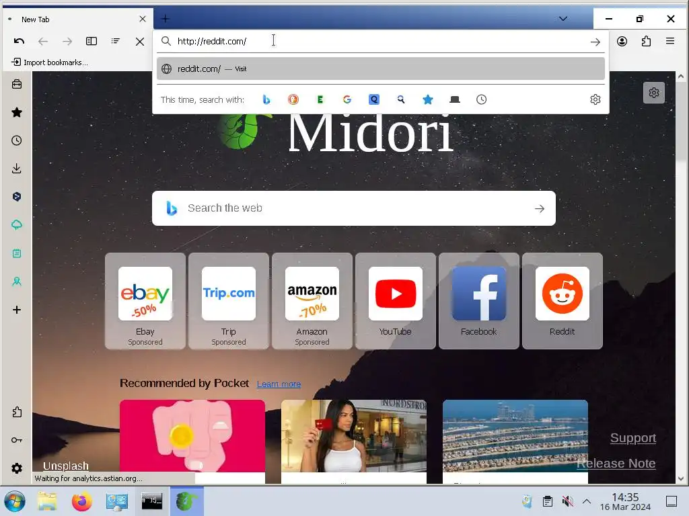Expand the tab list chevron dropdown
689x516 pixels.
563,19
